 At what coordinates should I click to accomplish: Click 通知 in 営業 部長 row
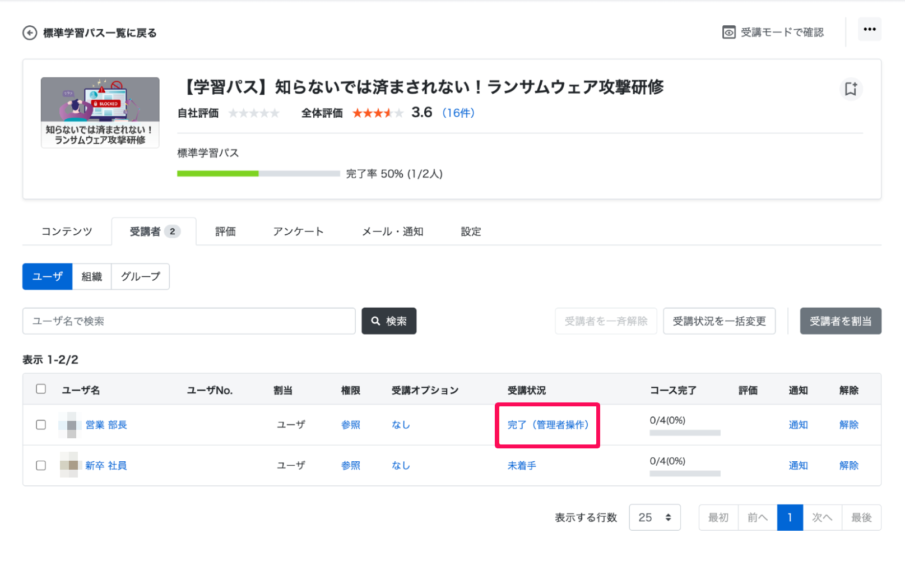pos(798,425)
